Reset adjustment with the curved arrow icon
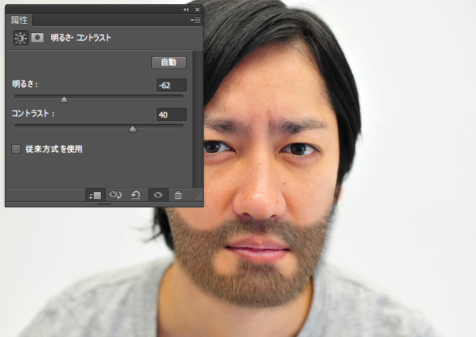Viewport: 476px width, 337px height. [136, 195]
